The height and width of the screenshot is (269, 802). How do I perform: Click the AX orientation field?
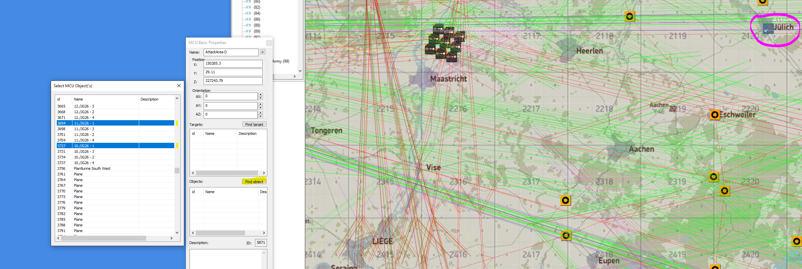click(231, 96)
